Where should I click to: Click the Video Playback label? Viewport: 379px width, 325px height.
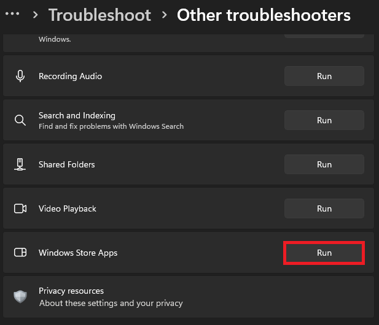pos(68,208)
